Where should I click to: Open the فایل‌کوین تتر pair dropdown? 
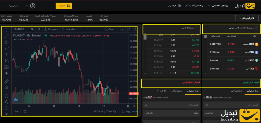(247, 18)
